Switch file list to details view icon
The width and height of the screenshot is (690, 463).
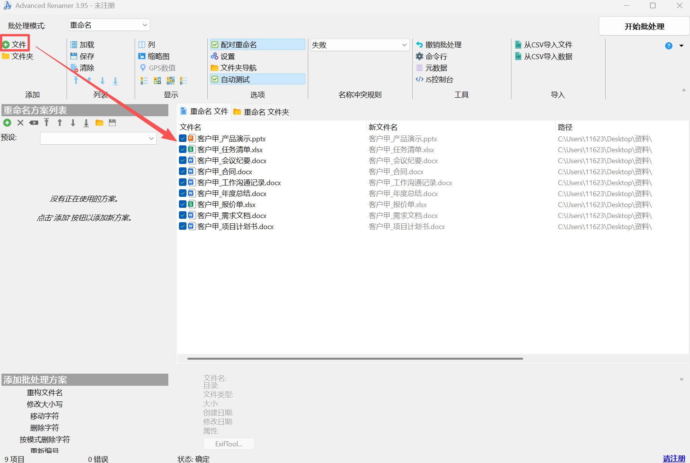144,81
